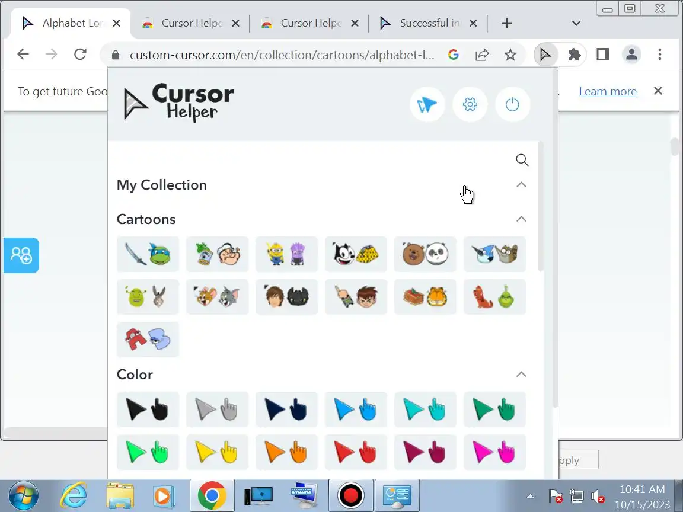
Task: Show hidden system tray icons
Action: tap(530, 496)
